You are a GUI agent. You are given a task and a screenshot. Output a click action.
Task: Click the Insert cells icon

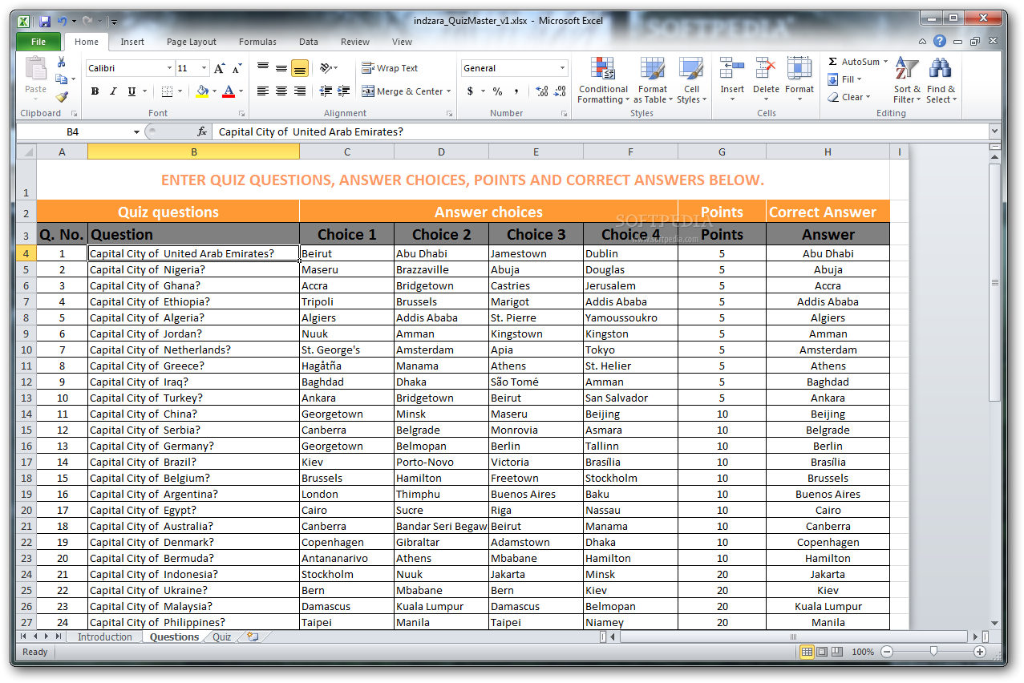pyautogui.click(x=732, y=69)
